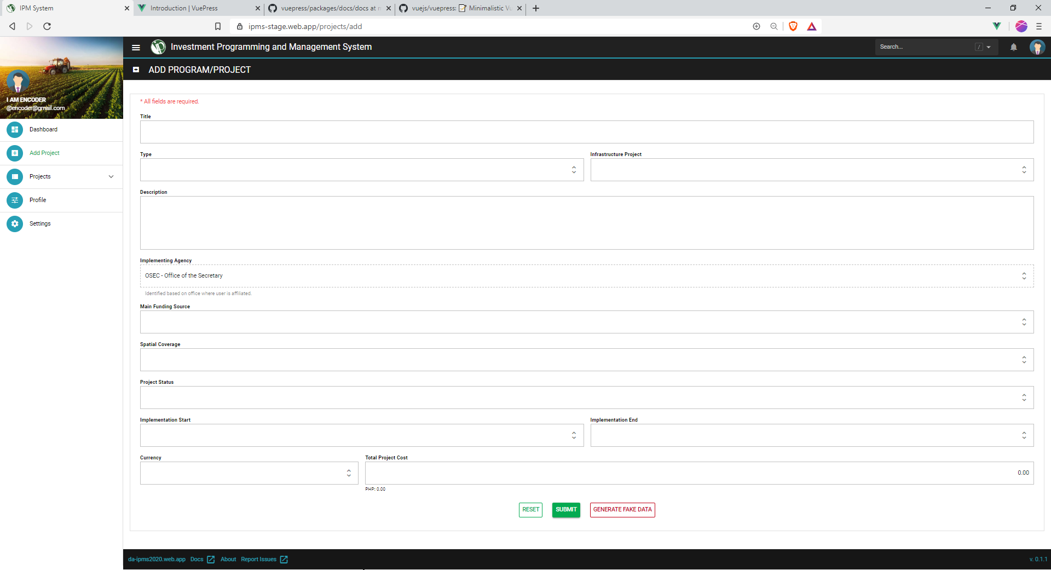Open the notifications bell
1051x570 pixels.
pyautogui.click(x=1014, y=47)
